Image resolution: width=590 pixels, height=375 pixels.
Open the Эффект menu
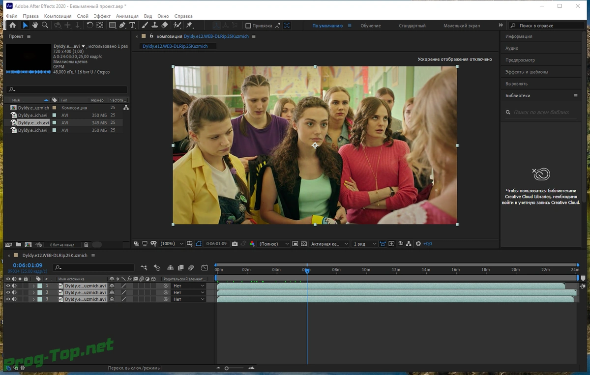pyautogui.click(x=102, y=16)
